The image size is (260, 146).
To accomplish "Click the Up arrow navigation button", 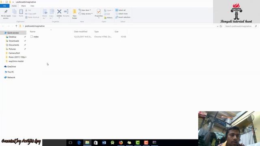I will coord(16,26).
